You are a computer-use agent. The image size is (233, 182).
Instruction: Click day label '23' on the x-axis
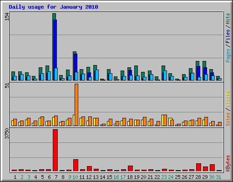coord(164,177)
